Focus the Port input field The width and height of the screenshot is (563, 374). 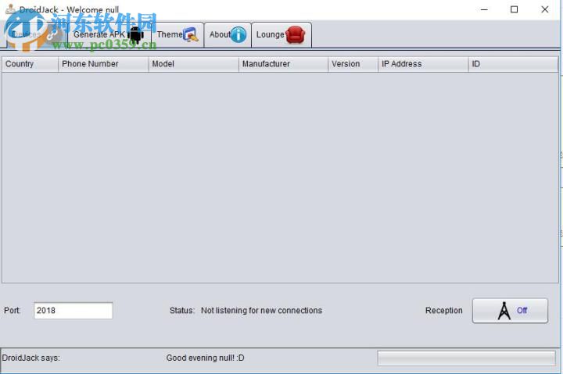(74, 311)
